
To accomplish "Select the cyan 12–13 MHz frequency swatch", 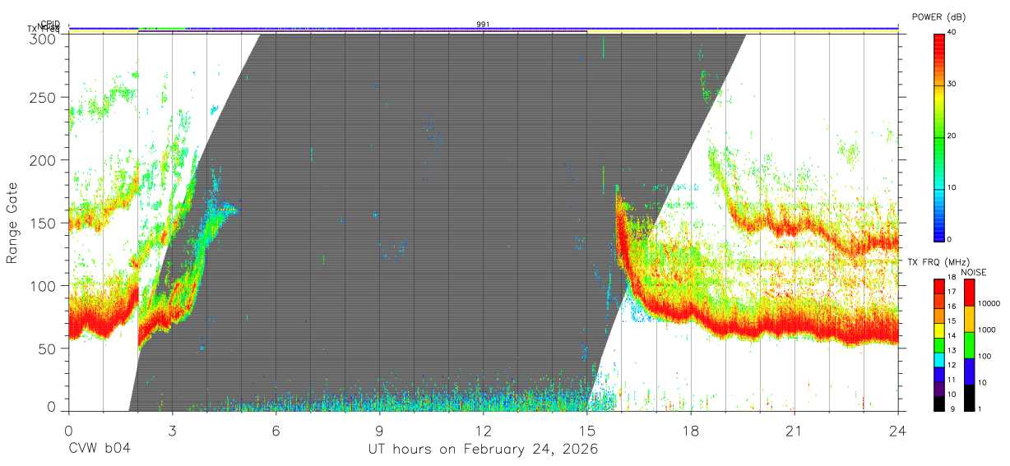I will point(940,360).
